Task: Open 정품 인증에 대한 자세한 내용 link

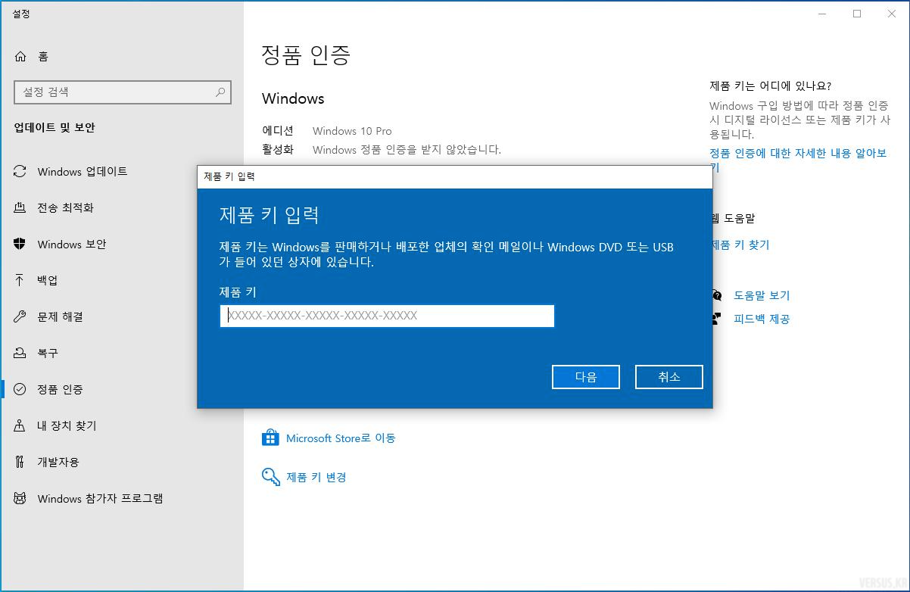Action: point(798,160)
